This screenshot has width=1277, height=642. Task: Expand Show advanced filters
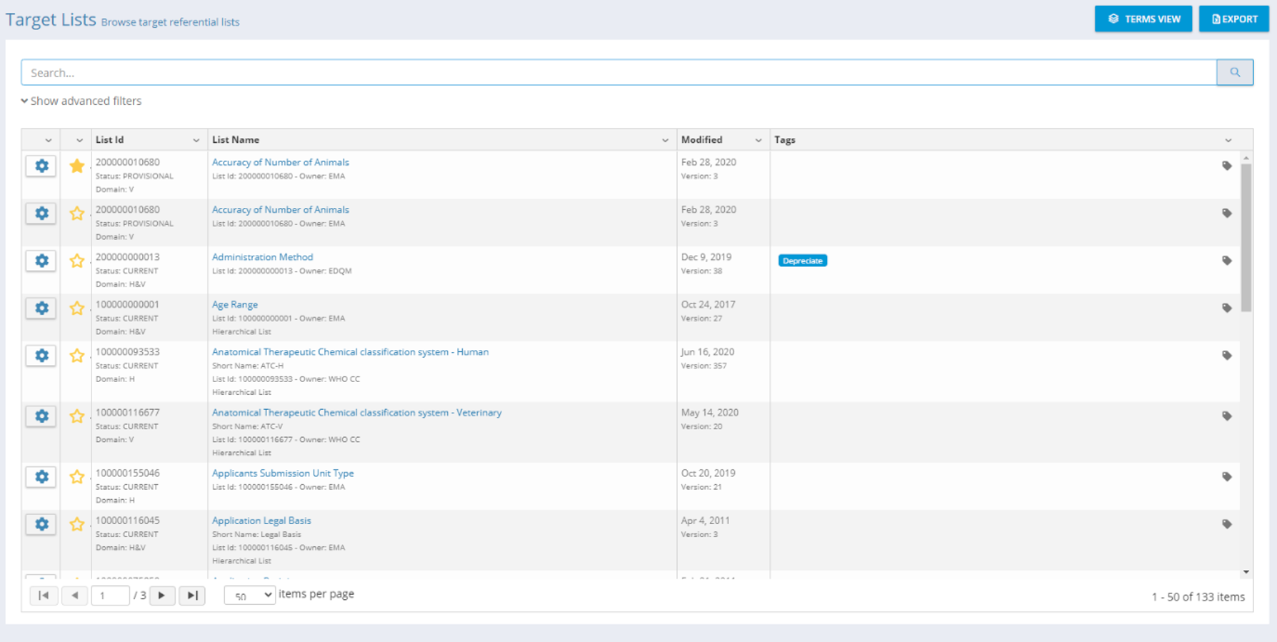(81, 101)
